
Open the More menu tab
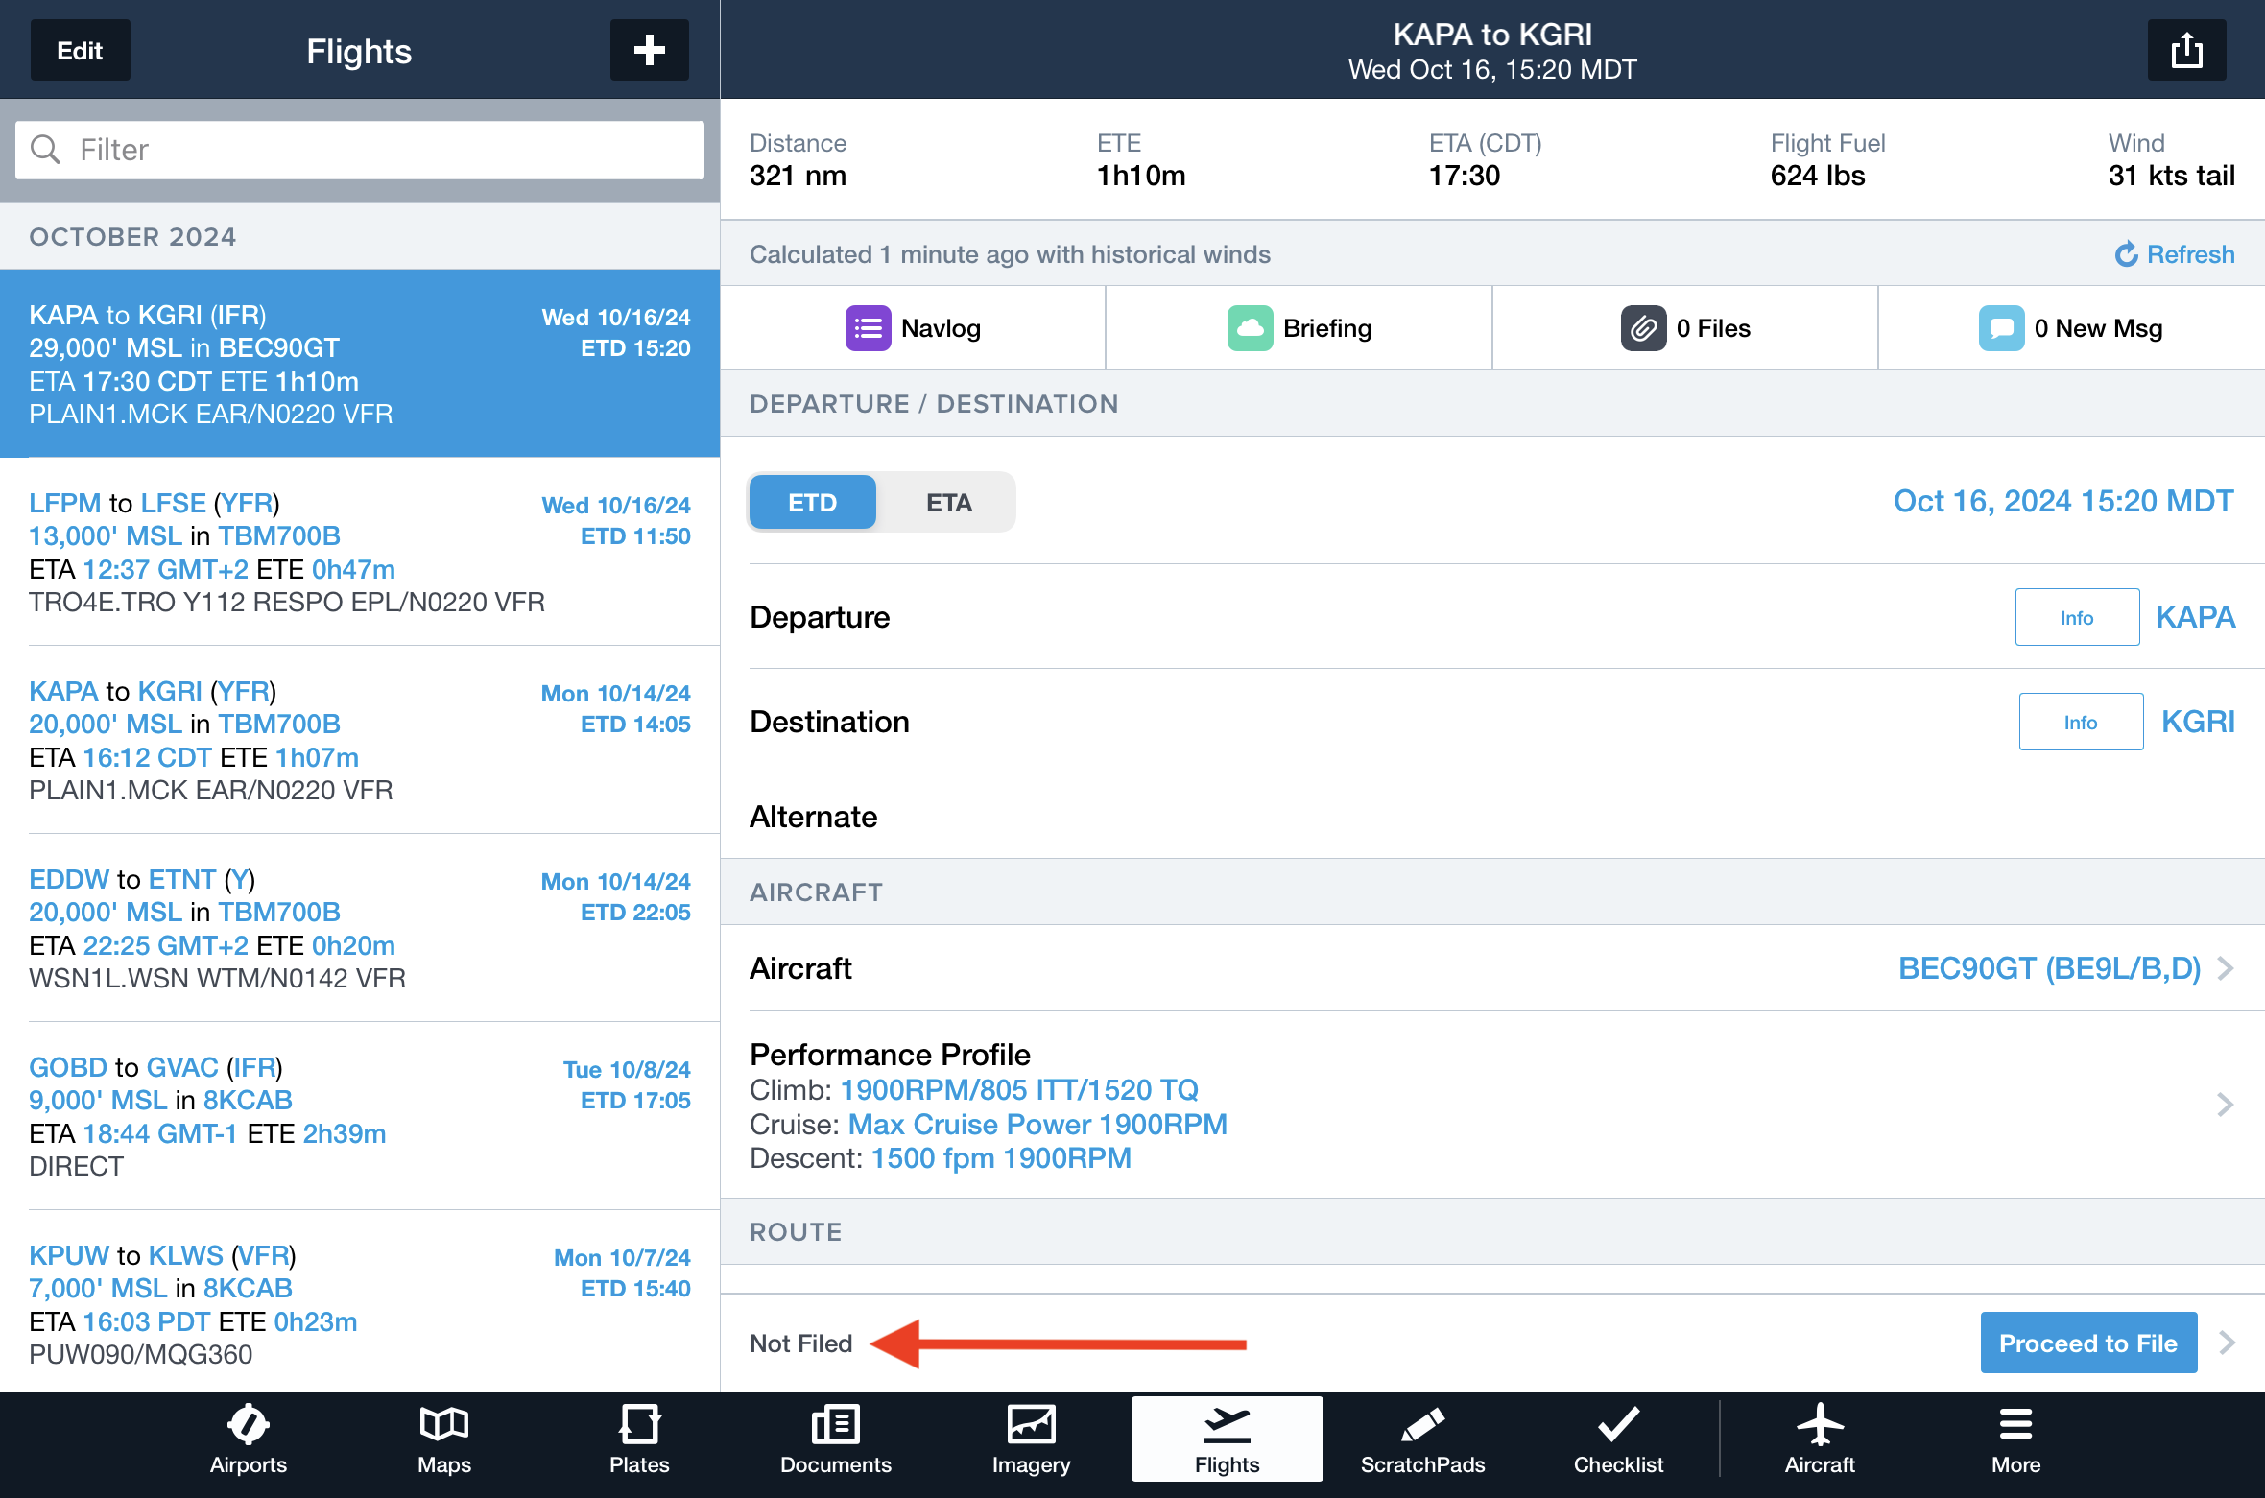point(2015,1439)
